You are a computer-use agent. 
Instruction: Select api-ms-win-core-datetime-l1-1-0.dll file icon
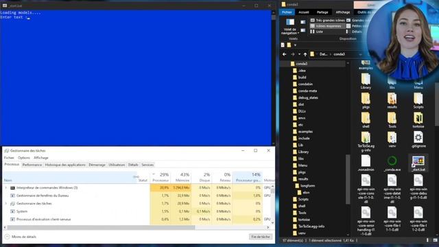[392, 180]
